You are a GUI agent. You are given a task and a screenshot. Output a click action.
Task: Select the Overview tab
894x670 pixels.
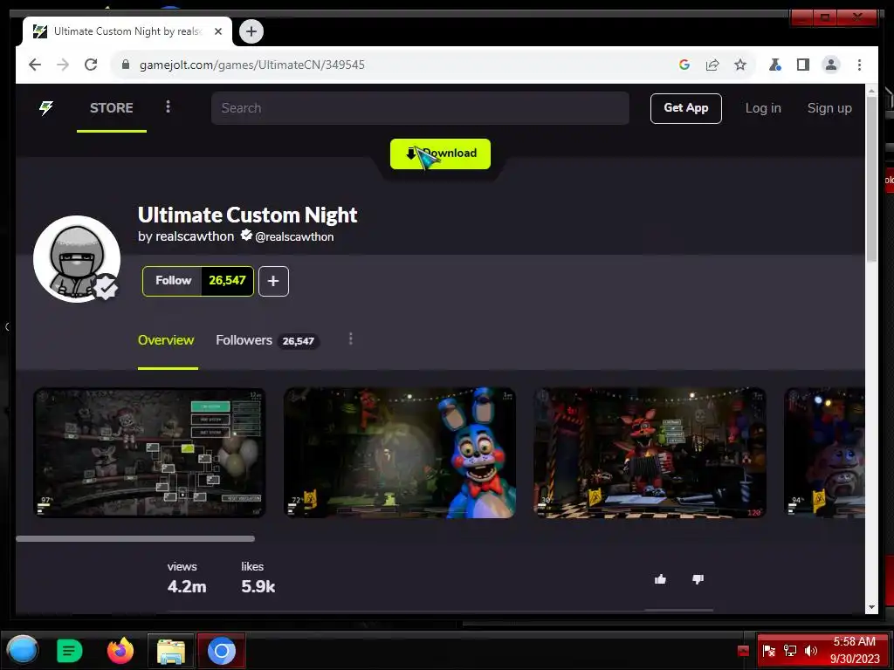(x=166, y=340)
